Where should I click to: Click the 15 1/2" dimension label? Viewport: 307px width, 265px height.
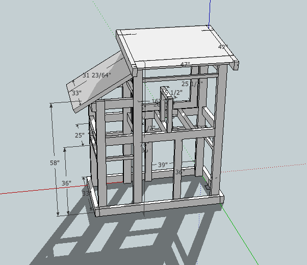[172, 92]
